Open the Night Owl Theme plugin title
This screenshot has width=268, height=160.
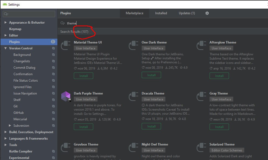(155, 144)
